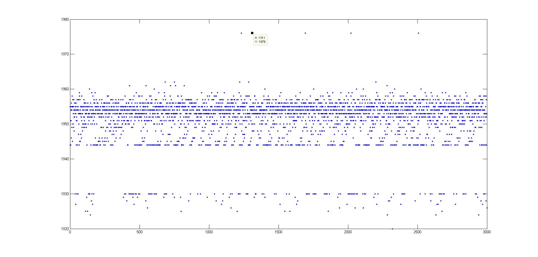Select the y-axis tick label 1960
This screenshot has width=538, height=257.
pyautogui.click(x=65, y=89)
